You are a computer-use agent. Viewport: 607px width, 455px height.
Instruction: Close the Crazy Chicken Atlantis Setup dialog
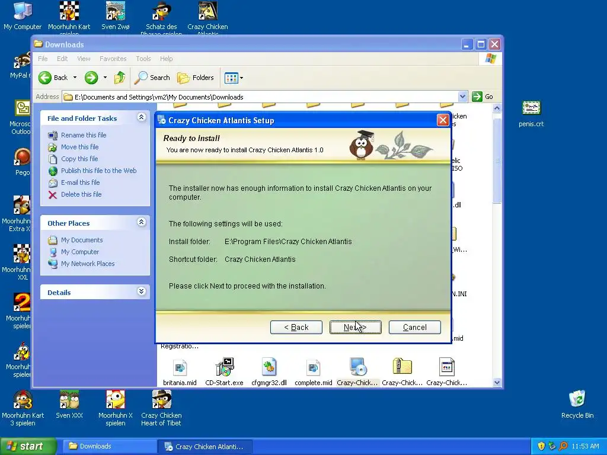click(443, 120)
